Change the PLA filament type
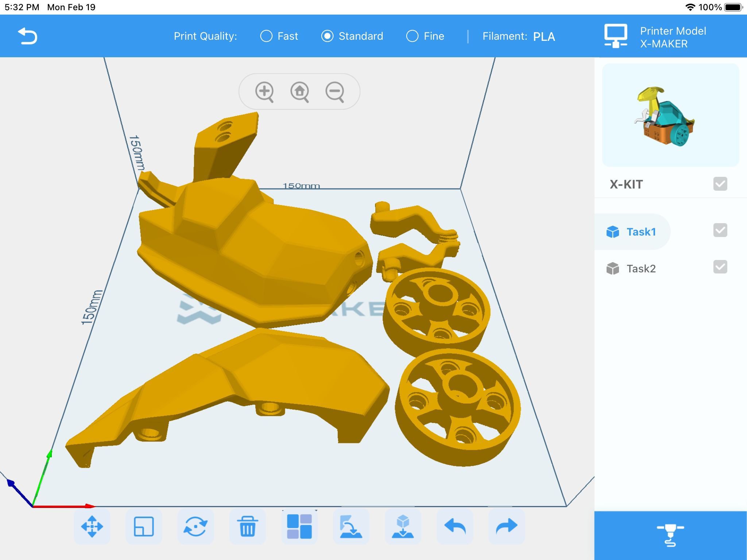This screenshot has width=747, height=560. pyautogui.click(x=544, y=36)
